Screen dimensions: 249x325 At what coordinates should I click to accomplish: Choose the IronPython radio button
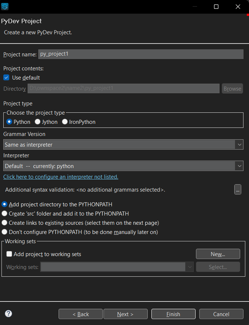pyautogui.click(x=65, y=122)
